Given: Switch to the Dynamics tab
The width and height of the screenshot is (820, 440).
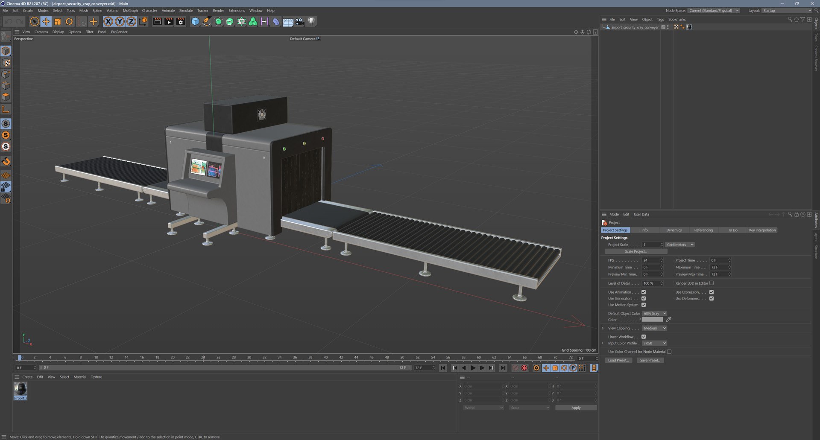Looking at the screenshot, I should coord(674,230).
